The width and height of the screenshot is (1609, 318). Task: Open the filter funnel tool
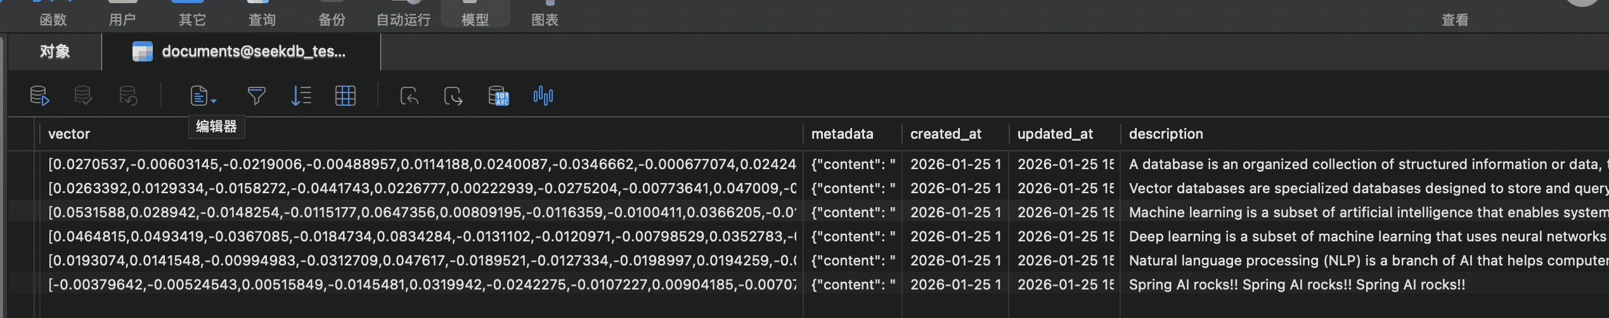[x=256, y=96]
